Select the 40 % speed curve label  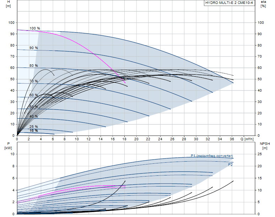point(34,116)
